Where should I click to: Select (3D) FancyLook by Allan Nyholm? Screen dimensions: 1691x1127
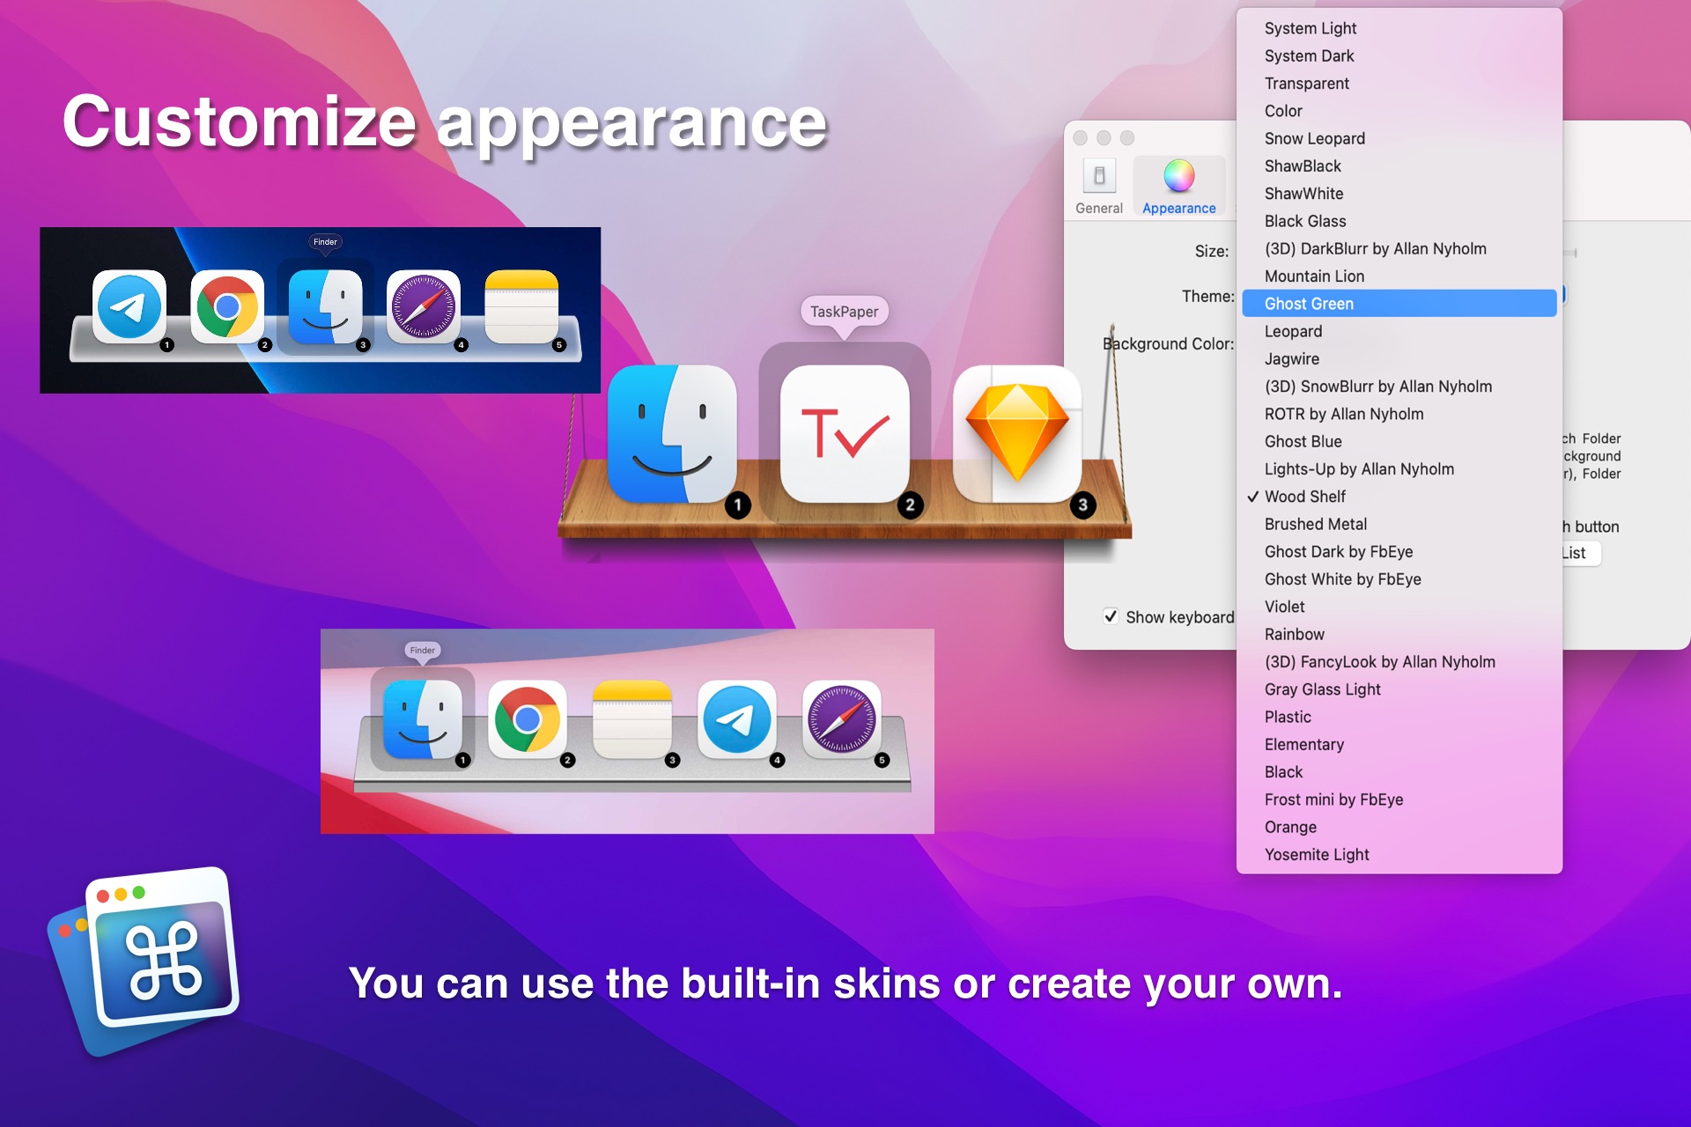1399,662
